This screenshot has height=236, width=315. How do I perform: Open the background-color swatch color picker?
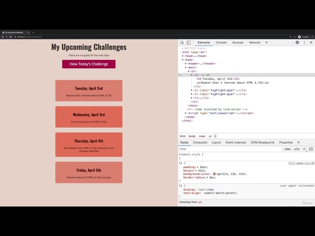coord(214,174)
